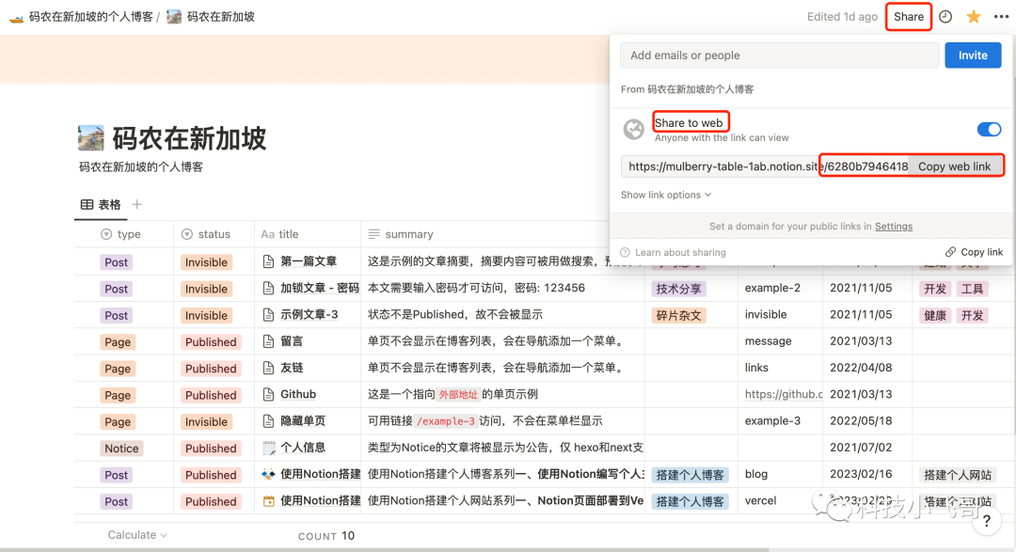1016x552 pixels.
Task: Expand Show link options
Action: [x=665, y=195]
